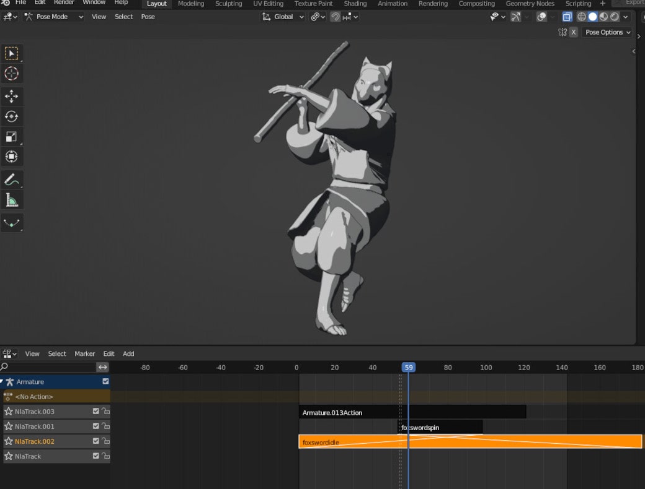Switch to Wireframe viewport shading
The height and width of the screenshot is (489, 645).
coord(581,17)
